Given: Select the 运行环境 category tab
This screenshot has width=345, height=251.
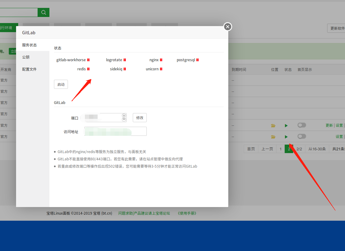Looking at the screenshot, I should [8, 28].
